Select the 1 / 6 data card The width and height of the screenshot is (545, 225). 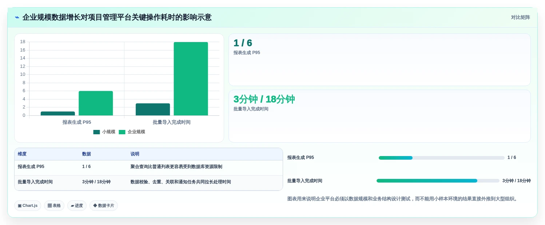pyautogui.click(x=379, y=60)
